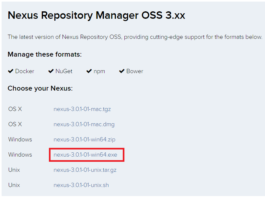The height and width of the screenshot is (198, 265).
Task: Click the checkmark icon next to npm
Action: pyautogui.click(x=89, y=71)
